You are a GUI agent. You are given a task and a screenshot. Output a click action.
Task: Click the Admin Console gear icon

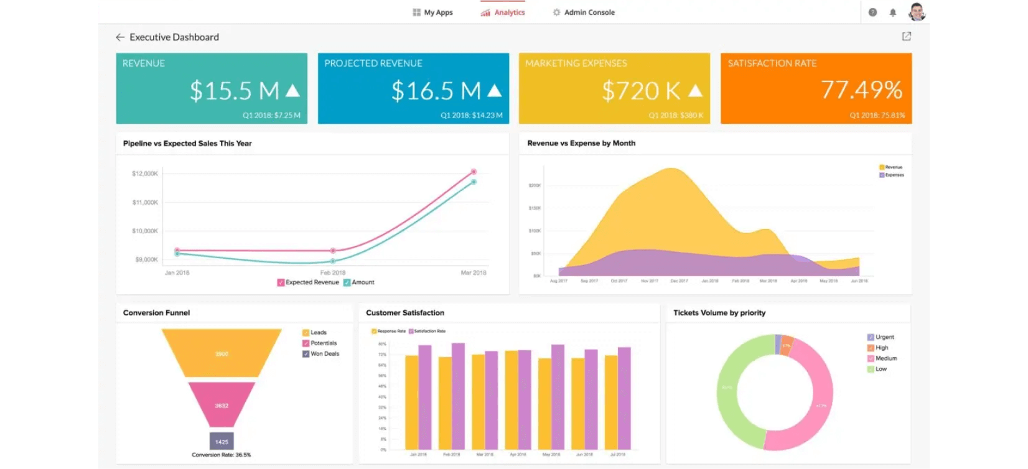click(556, 12)
